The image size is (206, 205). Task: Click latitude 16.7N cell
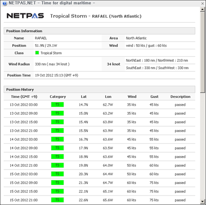[83, 139]
